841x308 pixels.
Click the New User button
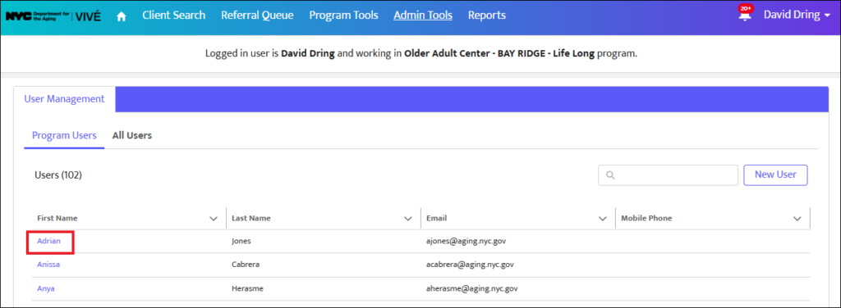coord(775,174)
